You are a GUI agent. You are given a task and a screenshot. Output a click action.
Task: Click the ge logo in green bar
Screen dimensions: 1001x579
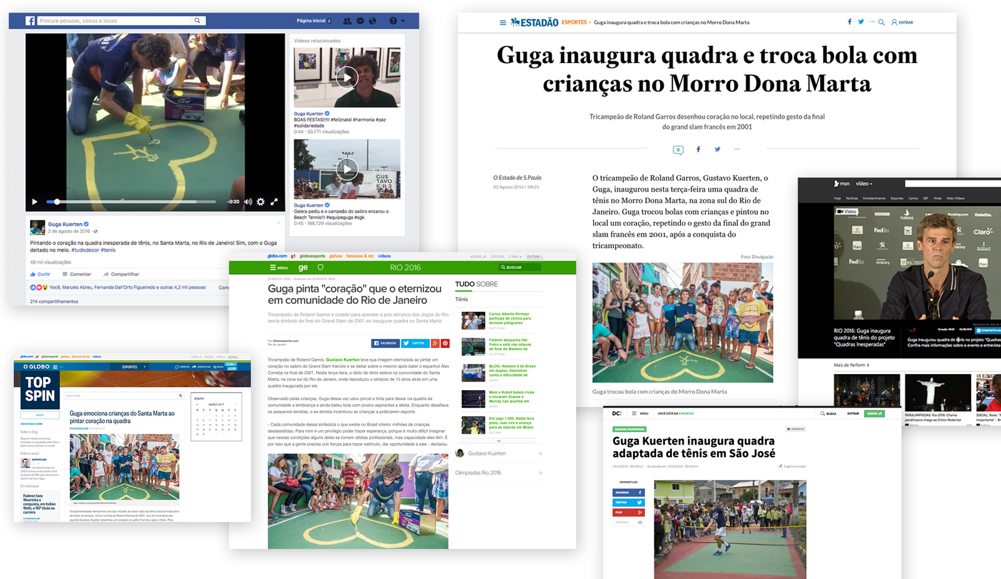(303, 268)
